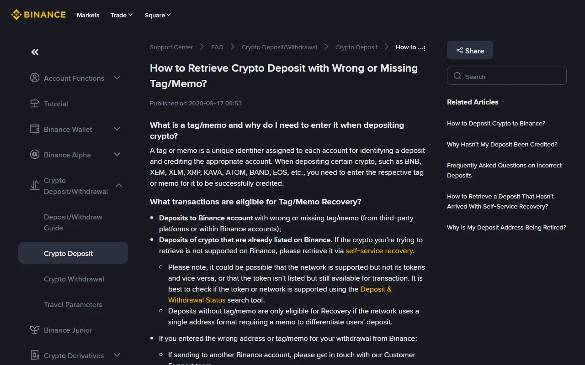Select Deposit/Withdraw Guide in sidebar
585x365 pixels.
pos(73,222)
